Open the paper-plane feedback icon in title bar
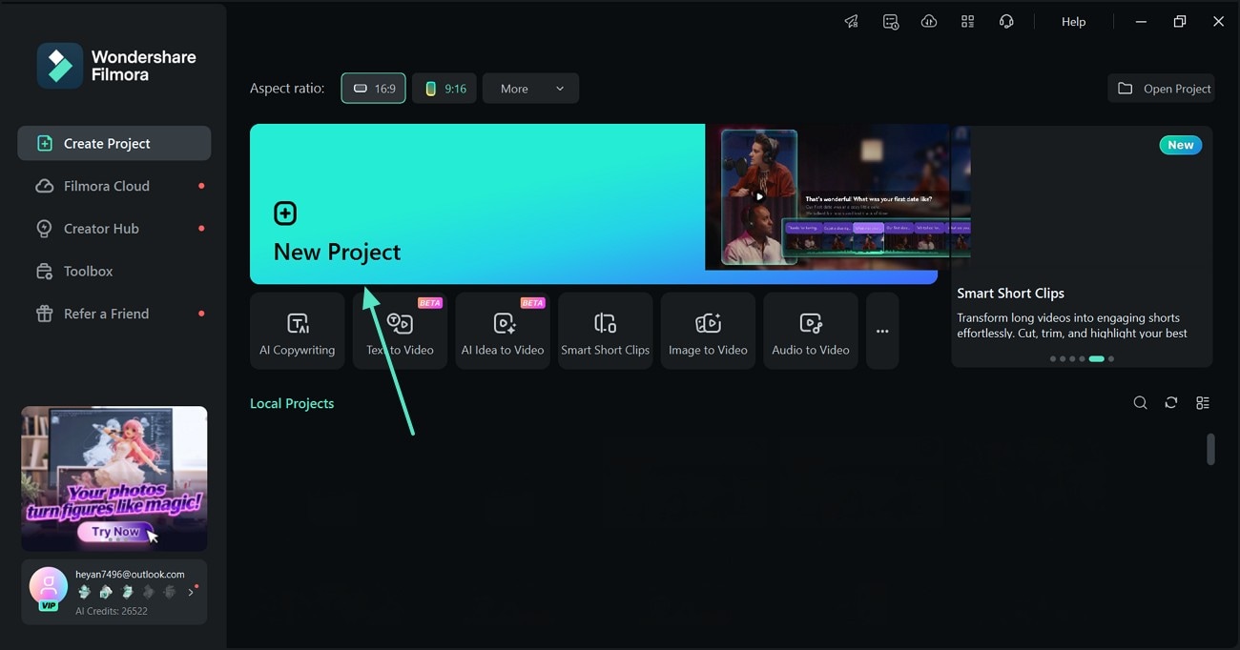The image size is (1240, 650). click(x=852, y=21)
